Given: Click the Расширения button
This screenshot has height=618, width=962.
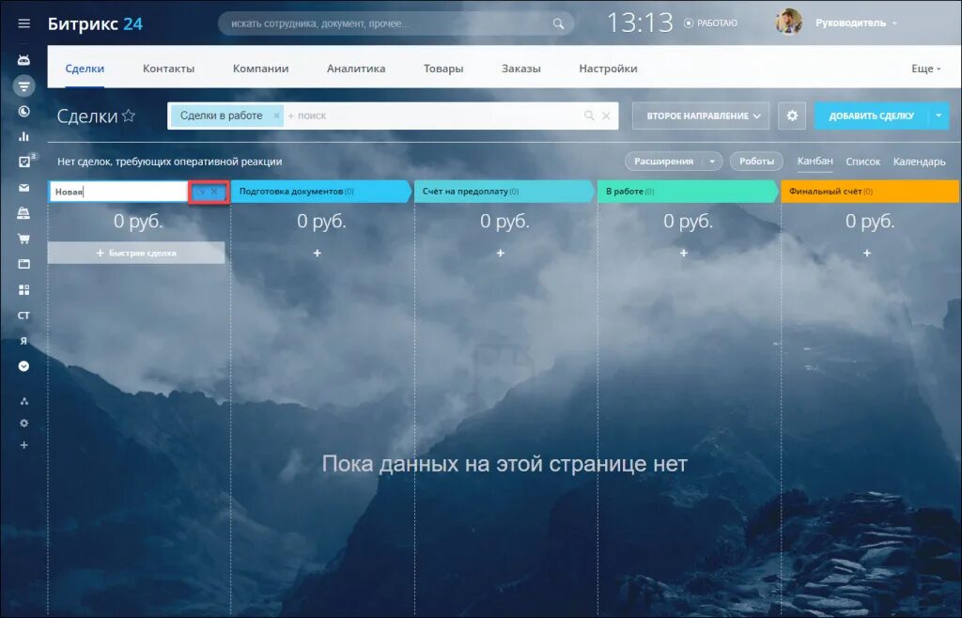Looking at the screenshot, I should pyautogui.click(x=664, y=162).
